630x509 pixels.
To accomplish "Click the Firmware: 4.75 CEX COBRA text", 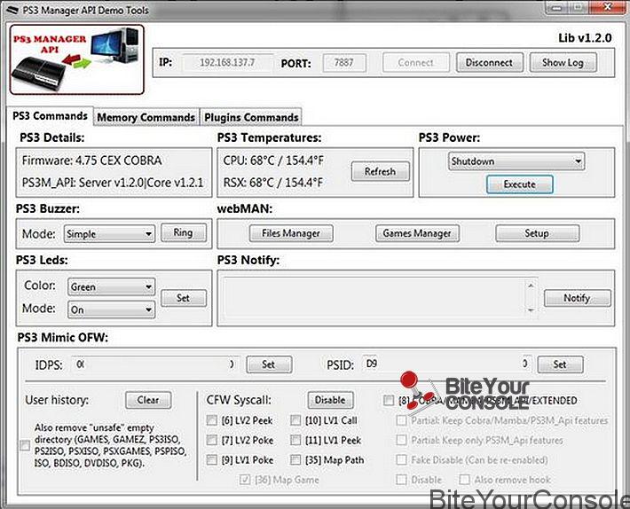I will click(x=91, y=161).
